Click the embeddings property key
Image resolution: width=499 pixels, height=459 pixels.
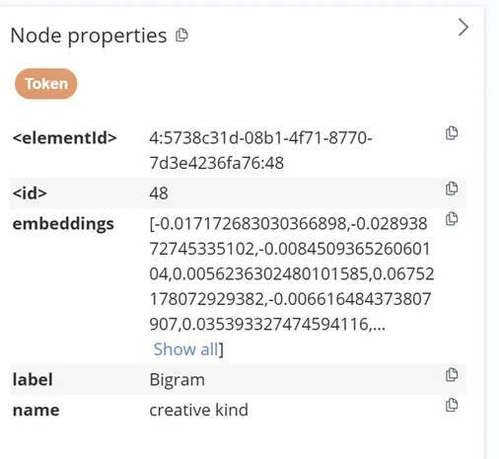63,224
